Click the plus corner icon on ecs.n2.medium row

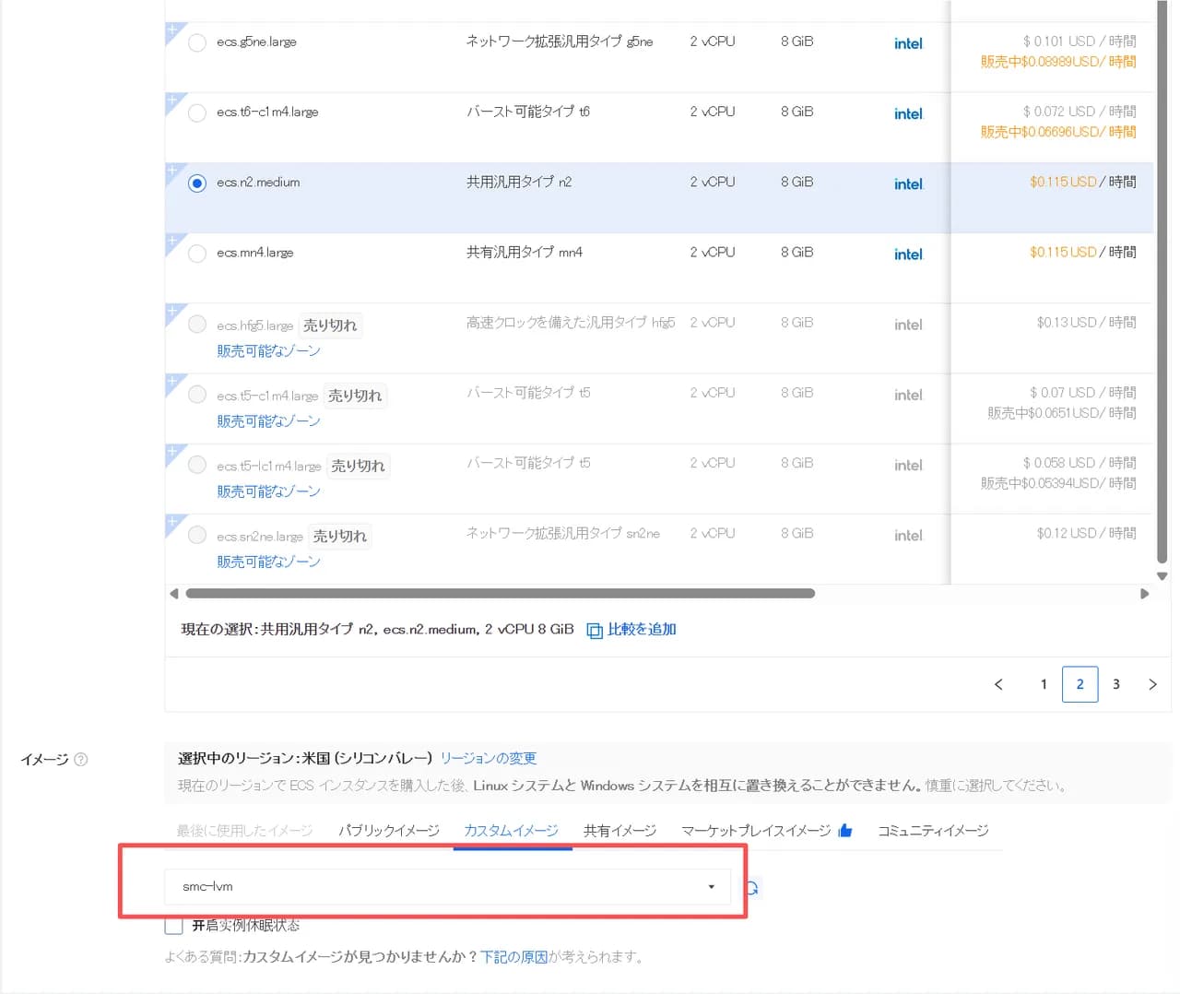point(172,171)
